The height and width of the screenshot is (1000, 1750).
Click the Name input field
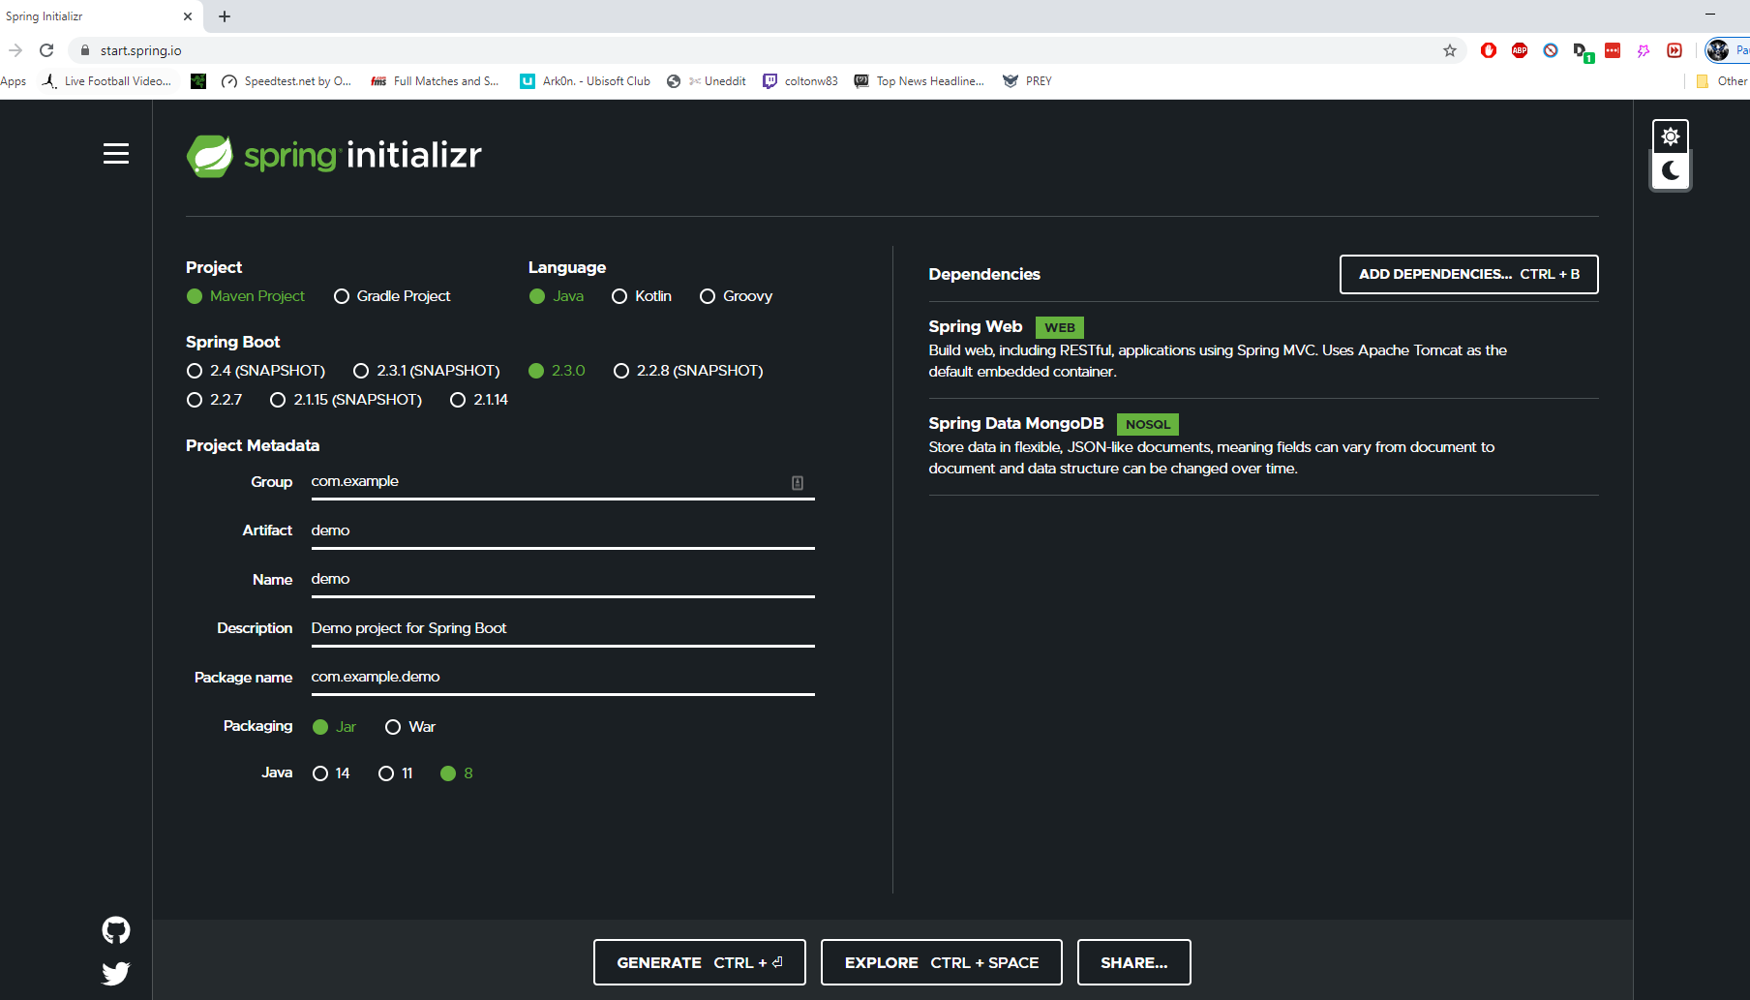(562, 579)
